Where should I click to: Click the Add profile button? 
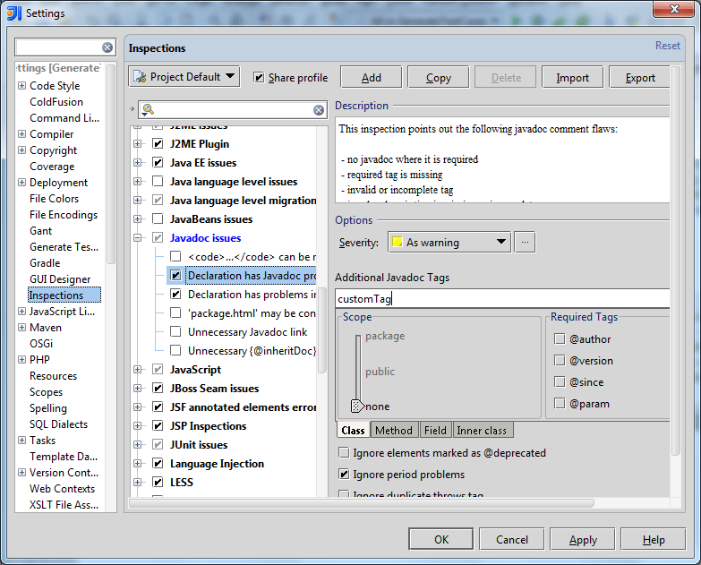pyautogui.click(x=371, y=77)
